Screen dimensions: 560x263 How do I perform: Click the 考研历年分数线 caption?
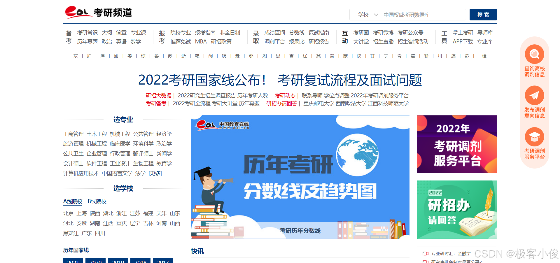point(300,231)
